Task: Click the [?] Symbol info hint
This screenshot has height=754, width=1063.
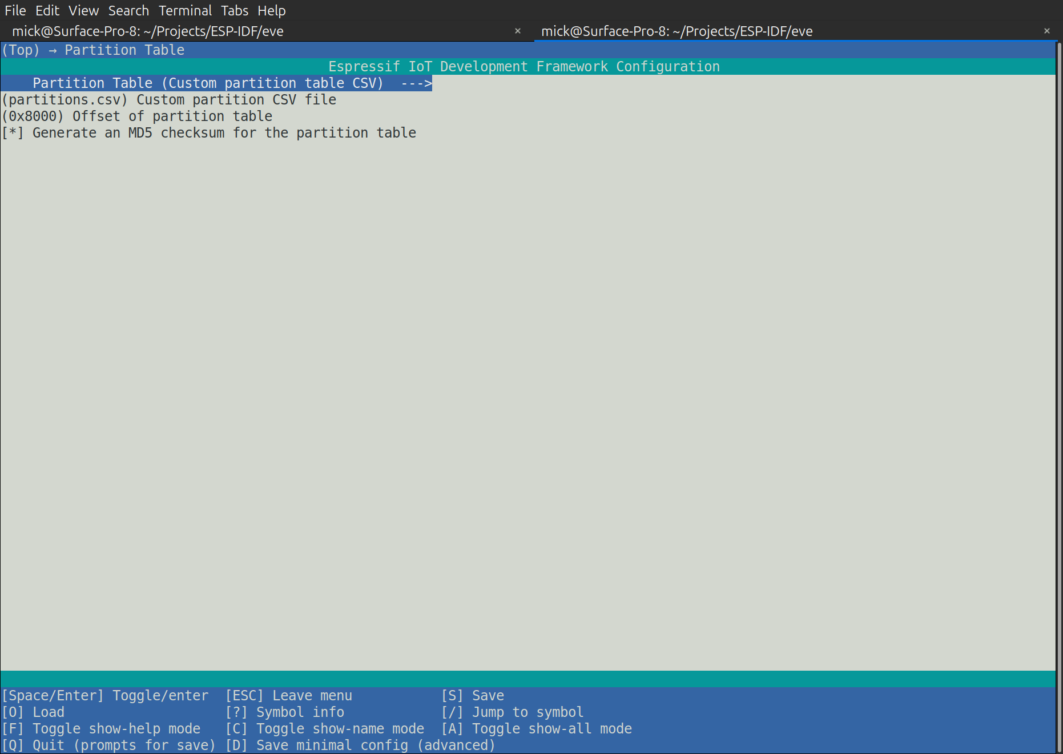Action: point(285,712)
